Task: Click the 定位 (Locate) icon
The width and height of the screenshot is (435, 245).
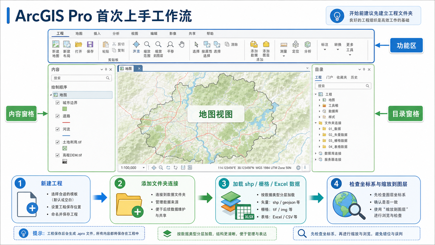Action: click(x=296, y=44)
